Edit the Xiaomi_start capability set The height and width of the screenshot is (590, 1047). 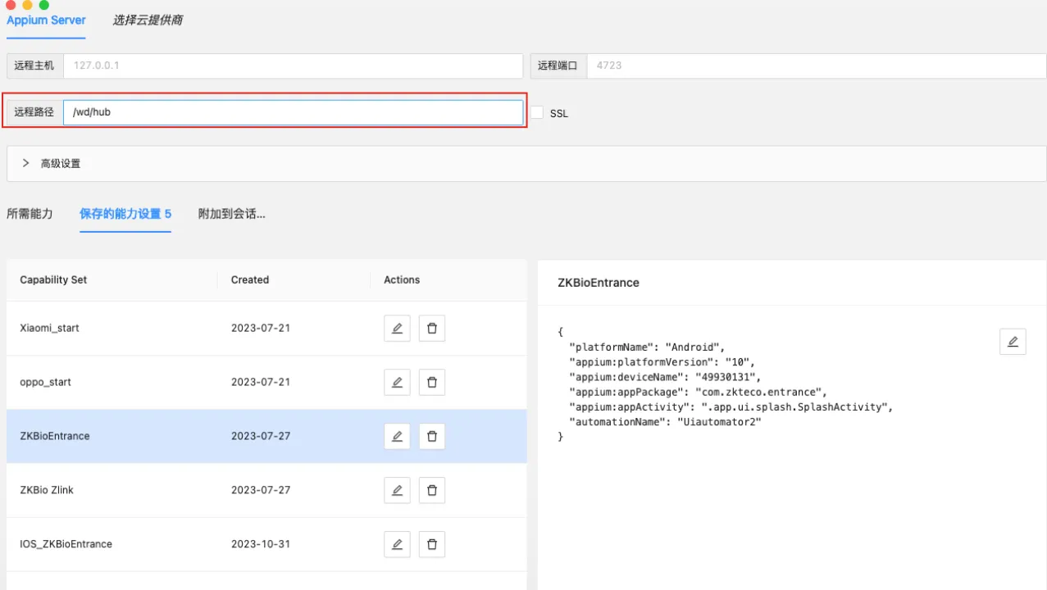(397, 329)
